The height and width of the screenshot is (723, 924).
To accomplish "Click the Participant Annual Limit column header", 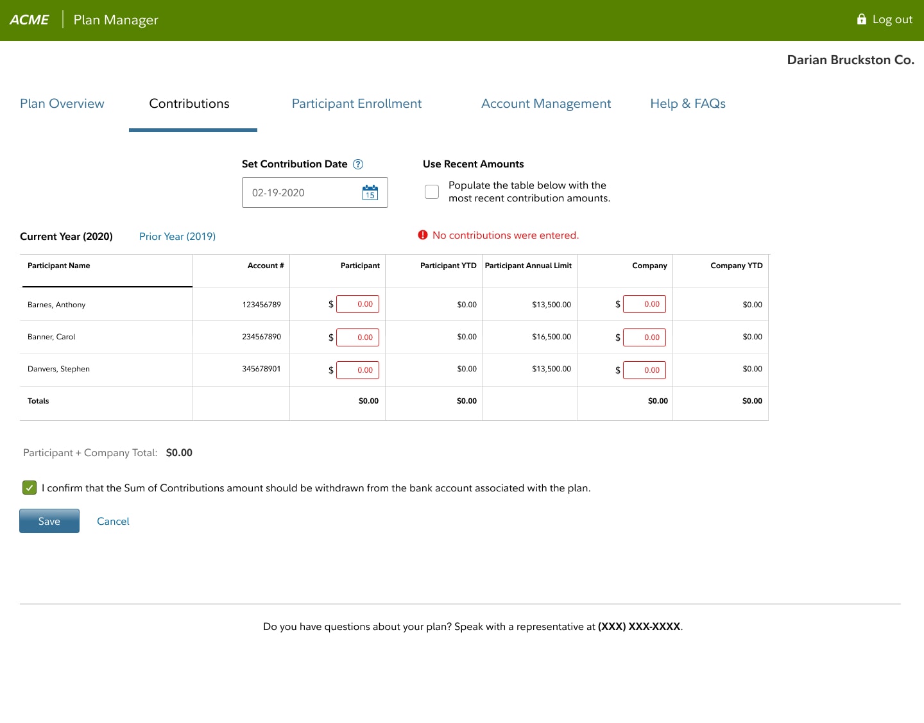I will (528, 266).
